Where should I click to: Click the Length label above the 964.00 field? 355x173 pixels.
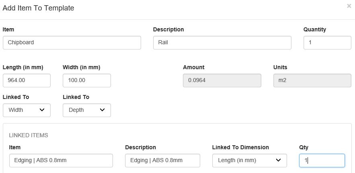click(23, 67)
